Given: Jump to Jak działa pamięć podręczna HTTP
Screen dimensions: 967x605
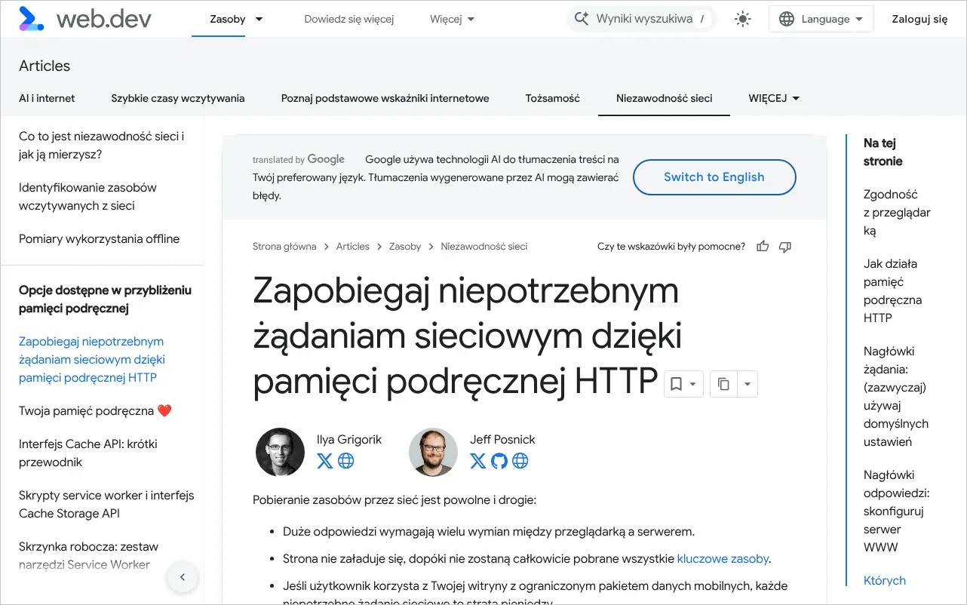Looking at the screenshot, I should [893, 291].
